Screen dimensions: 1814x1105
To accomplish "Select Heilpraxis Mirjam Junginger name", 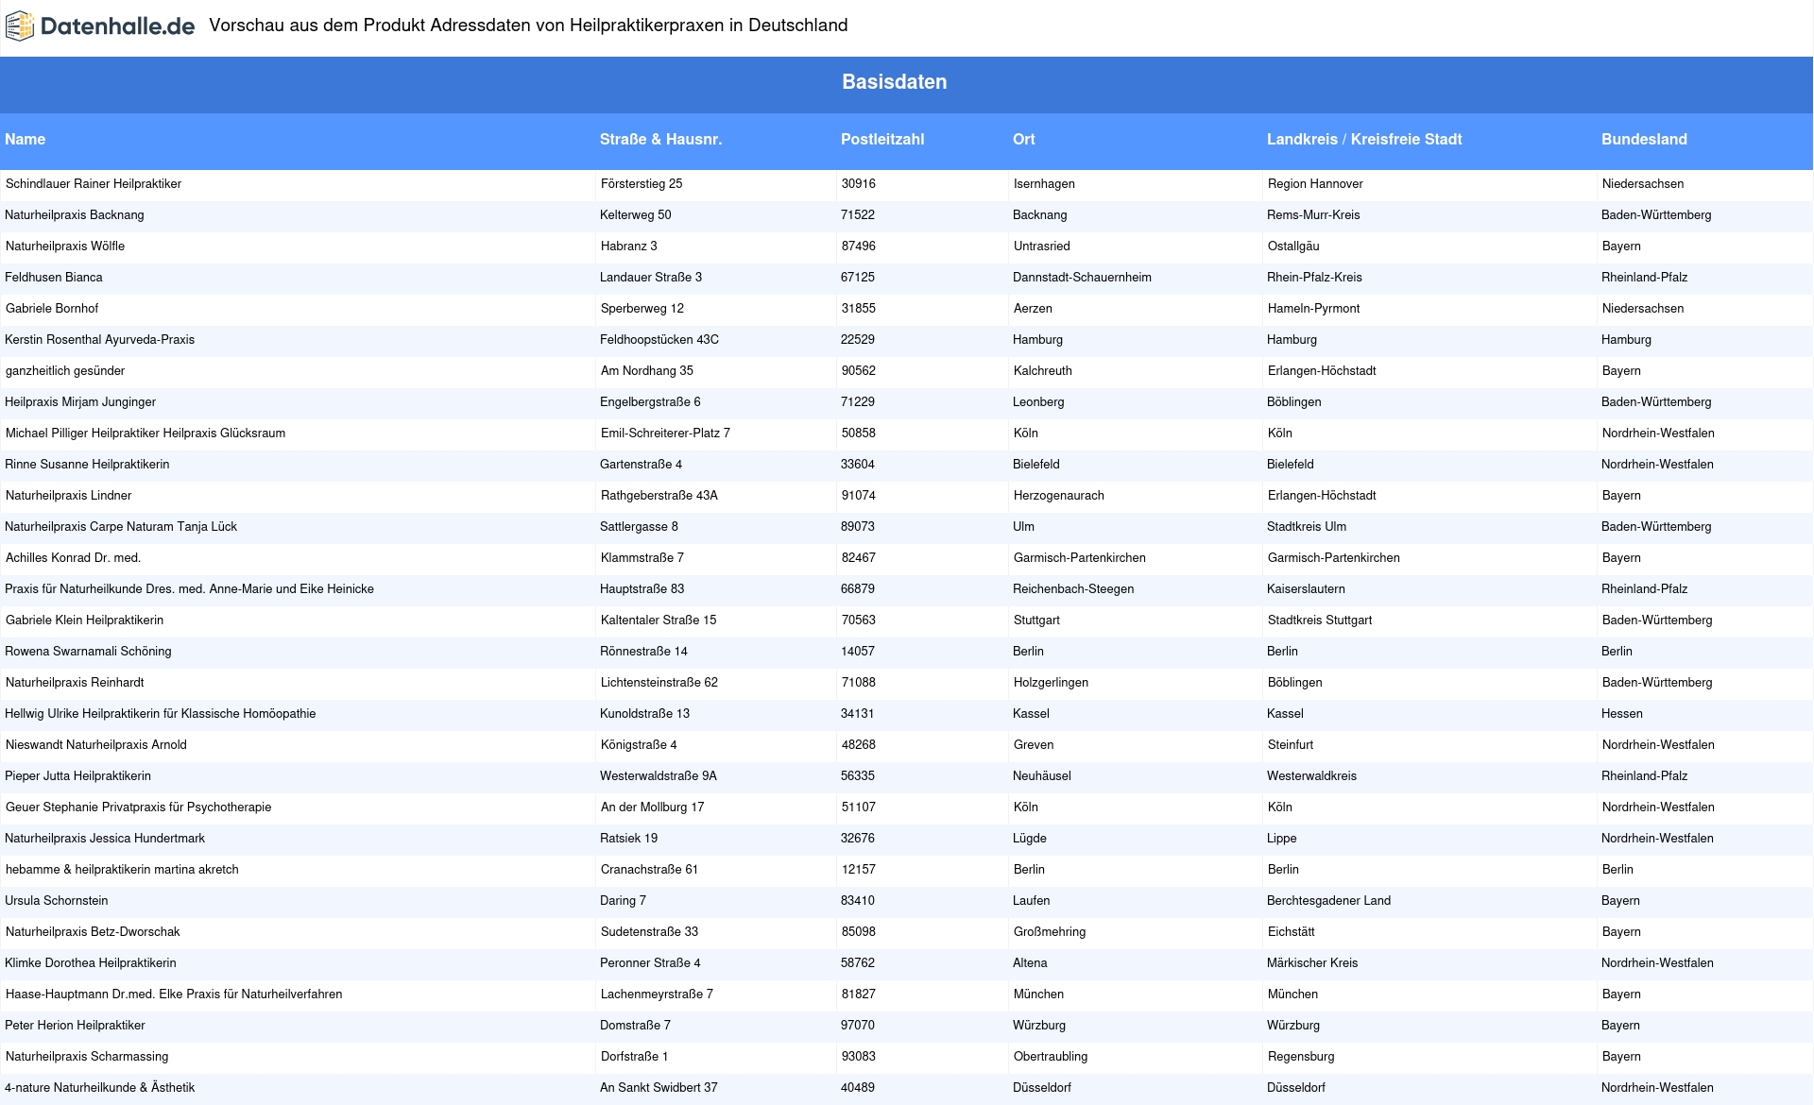I will (80, 402).
